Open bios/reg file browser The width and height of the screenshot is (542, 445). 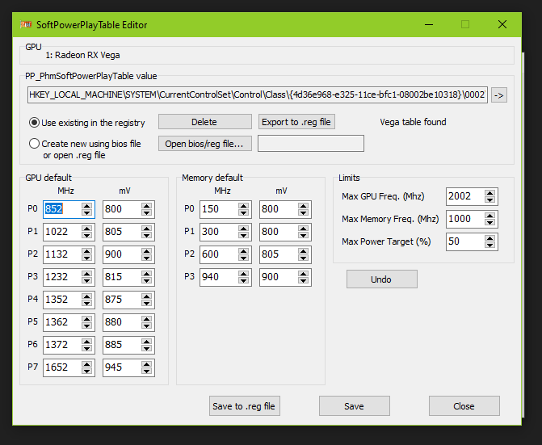click(x=205, y=144)
